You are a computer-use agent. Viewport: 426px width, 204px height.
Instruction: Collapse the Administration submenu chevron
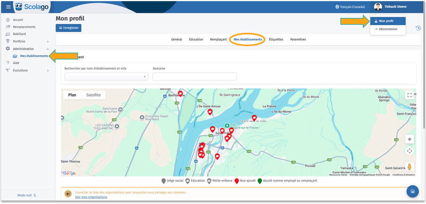click(48, 49)
